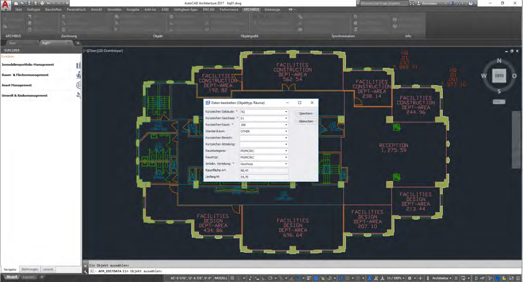Toggle MODELL space button in status bar
523x282 pixels.
point(221,278)
